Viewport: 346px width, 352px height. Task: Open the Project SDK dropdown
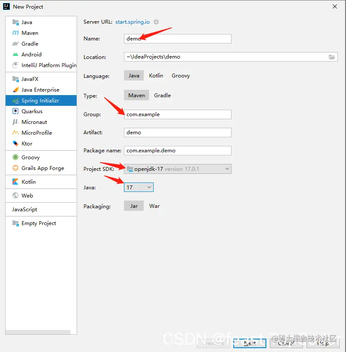click(x=178, y=169)
